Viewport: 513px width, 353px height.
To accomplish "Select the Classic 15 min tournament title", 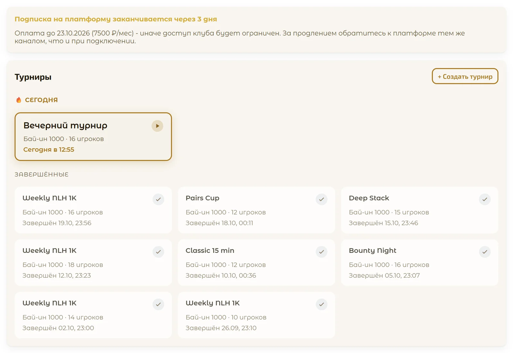I will [210, 250].
